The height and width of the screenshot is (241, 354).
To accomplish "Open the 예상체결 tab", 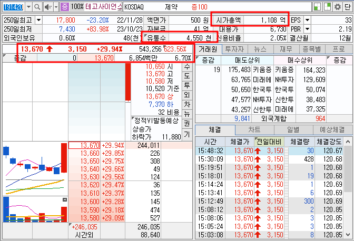I will point(332,130).
